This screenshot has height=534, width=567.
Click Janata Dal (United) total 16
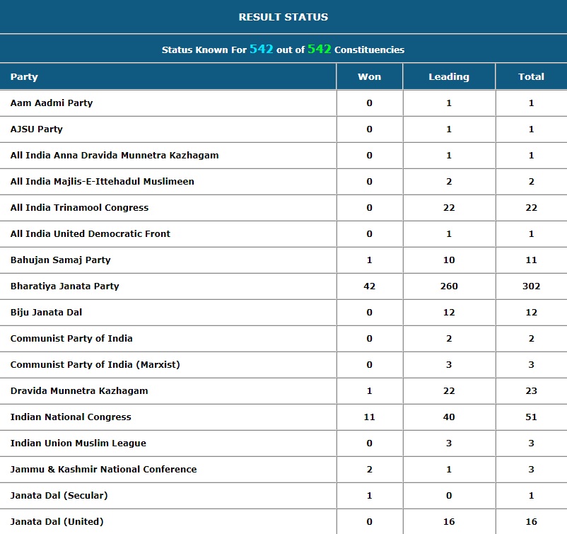[531, 522]
